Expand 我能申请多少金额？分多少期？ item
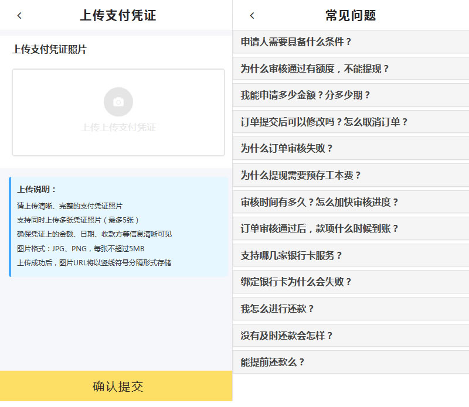 [x=351, y=95]
